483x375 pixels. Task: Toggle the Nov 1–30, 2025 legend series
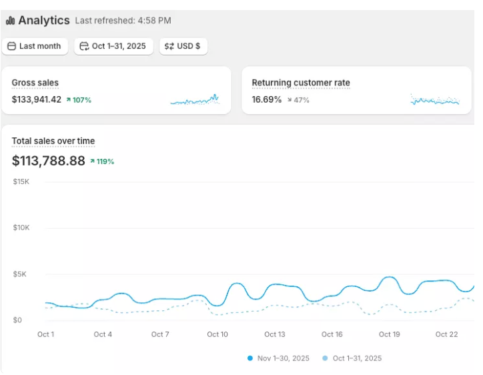pyautogui.click(x=278, y=358)
